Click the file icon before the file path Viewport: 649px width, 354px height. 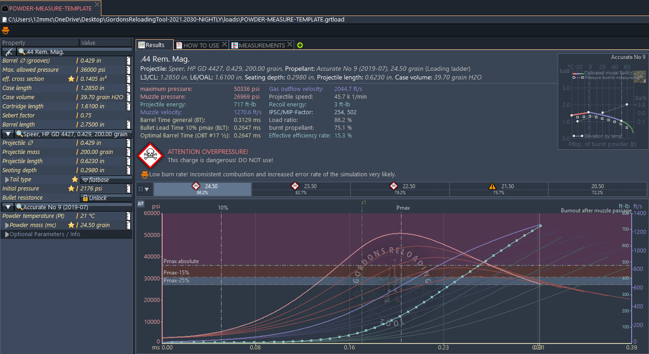(x=4, y=20)
